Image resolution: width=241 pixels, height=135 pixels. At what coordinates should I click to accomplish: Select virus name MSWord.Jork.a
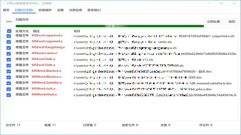tap(43, 88)
